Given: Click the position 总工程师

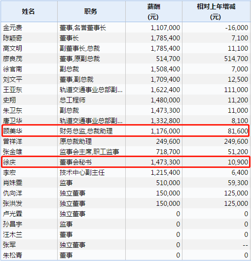Looking at the screenshot, I should point(72,100).
